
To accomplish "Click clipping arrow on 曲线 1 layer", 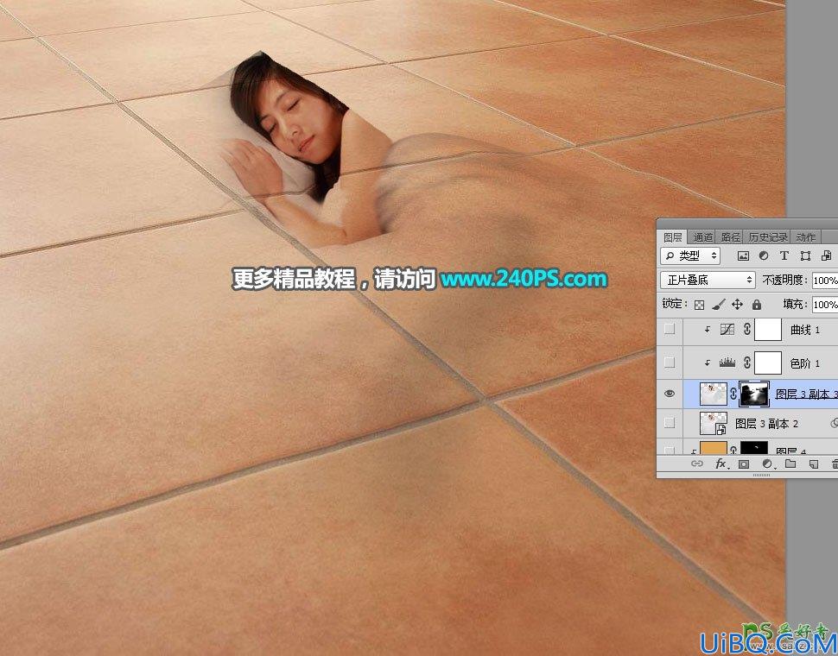I will [707, 330].
